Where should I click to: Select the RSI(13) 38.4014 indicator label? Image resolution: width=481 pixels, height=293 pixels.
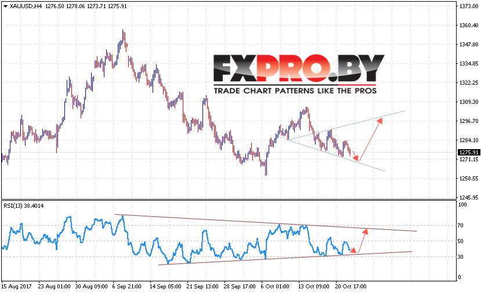[24, 206]
